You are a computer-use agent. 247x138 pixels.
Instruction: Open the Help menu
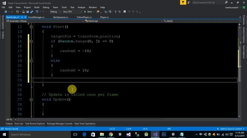(103, 7)
